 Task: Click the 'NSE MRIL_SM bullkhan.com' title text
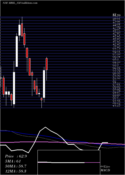(20, 3)
